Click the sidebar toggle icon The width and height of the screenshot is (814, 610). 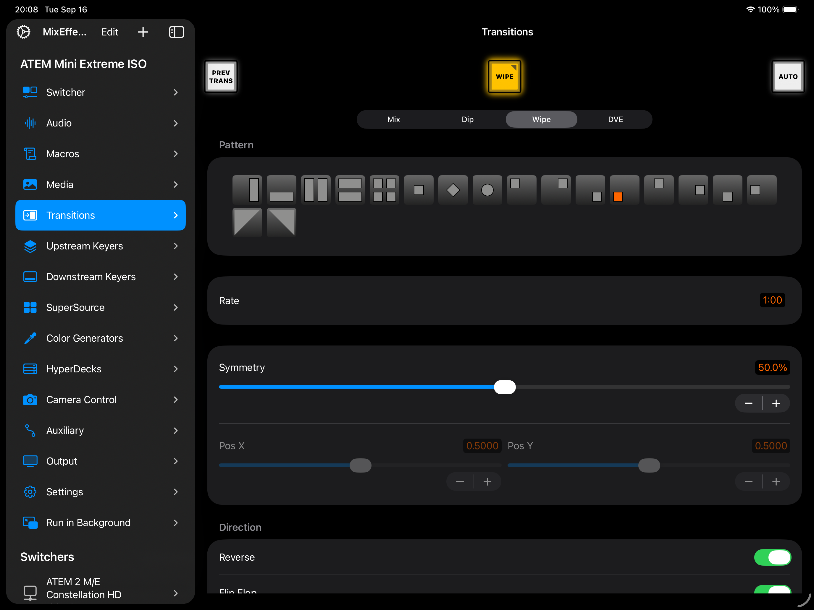point(176,32)
